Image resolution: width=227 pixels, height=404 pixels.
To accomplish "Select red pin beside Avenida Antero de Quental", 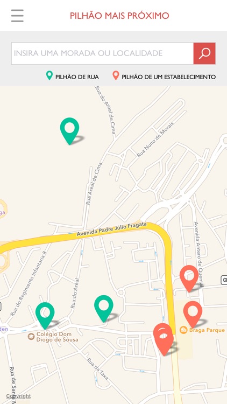I will click(189, 278).
